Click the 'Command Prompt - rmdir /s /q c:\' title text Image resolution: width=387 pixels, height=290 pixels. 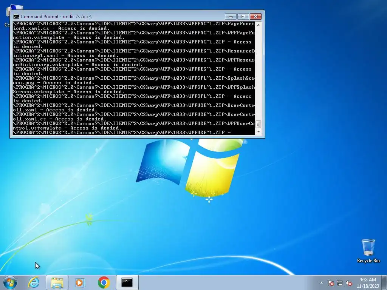pyautogui.click(x=56, y=17)
